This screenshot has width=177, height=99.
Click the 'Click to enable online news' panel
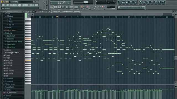131,7
